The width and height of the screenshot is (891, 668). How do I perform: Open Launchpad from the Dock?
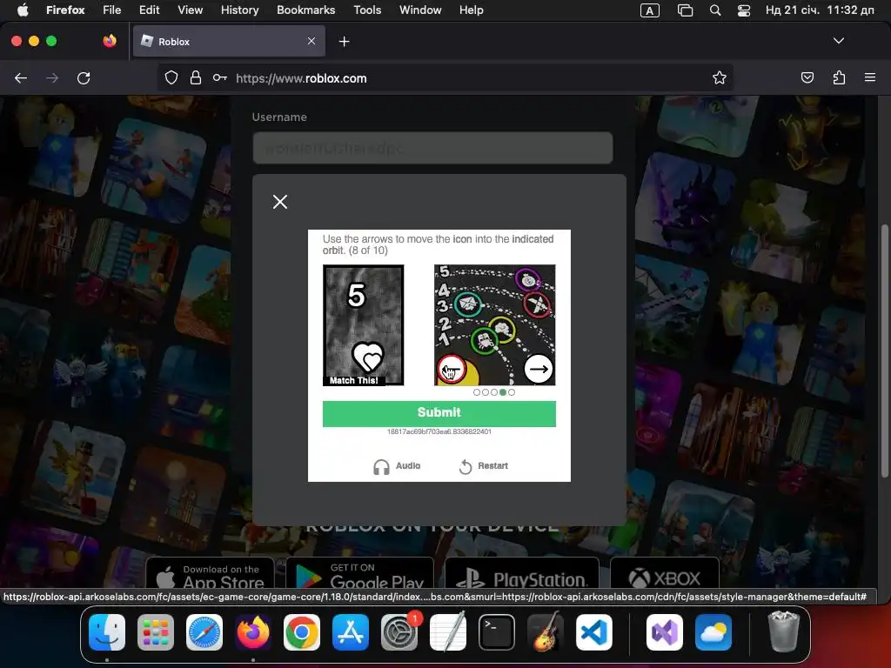pos(156,632)
